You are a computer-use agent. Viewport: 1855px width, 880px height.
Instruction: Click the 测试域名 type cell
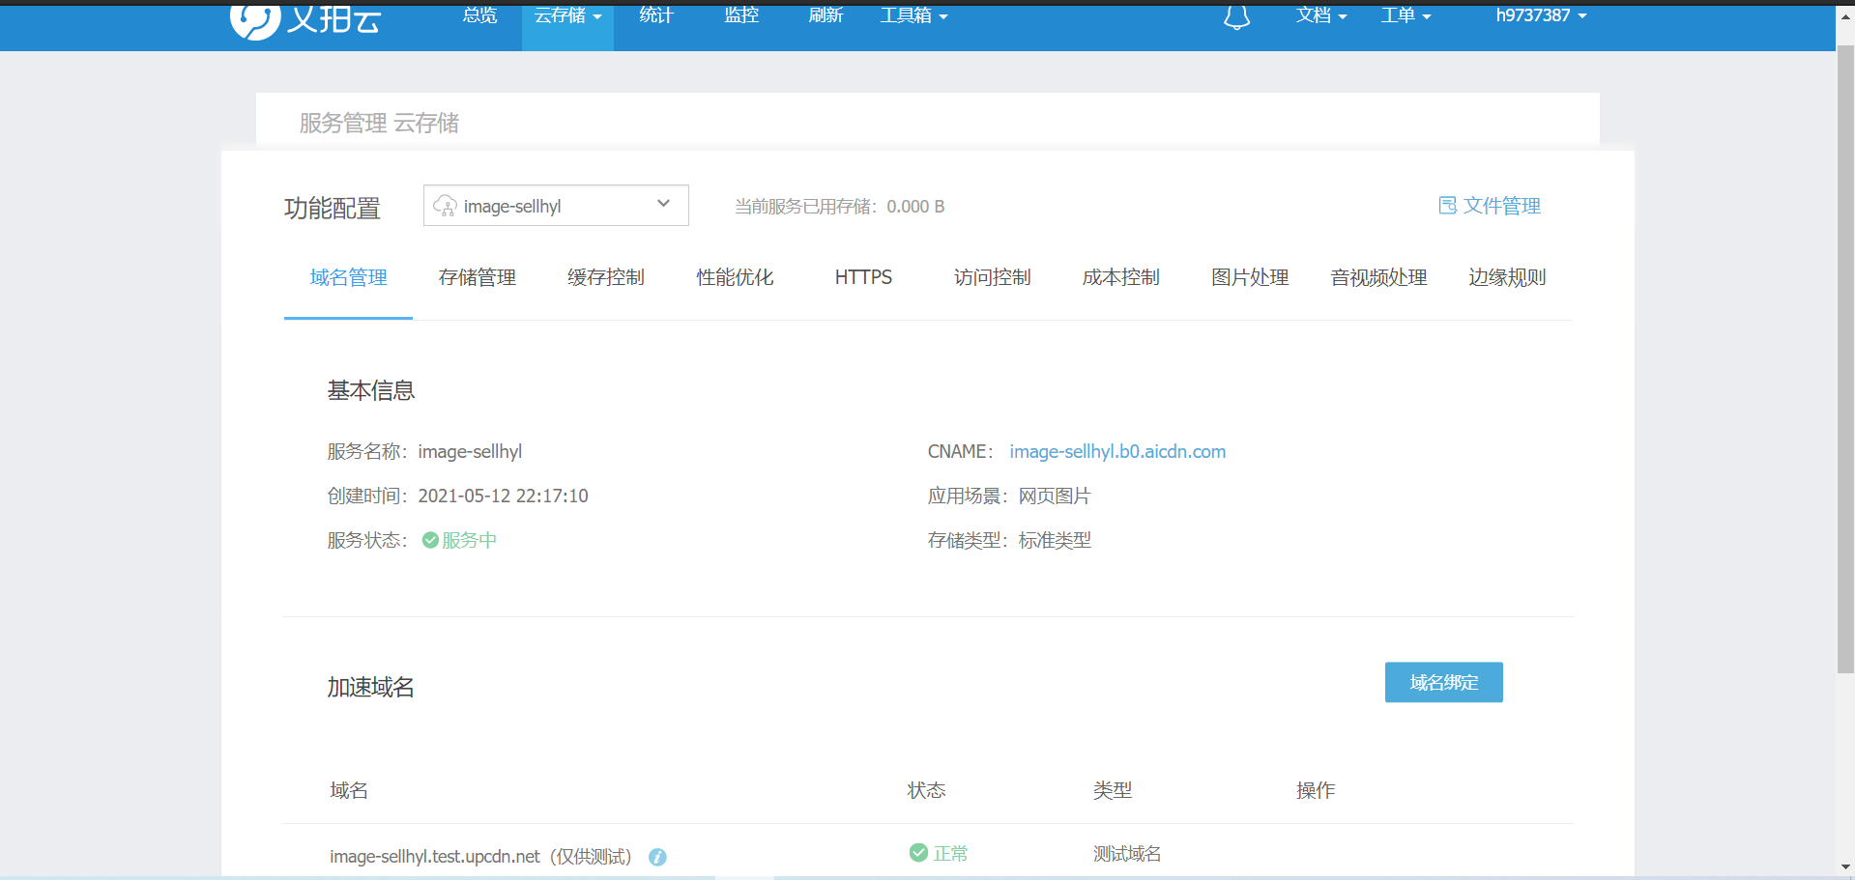1127,854
